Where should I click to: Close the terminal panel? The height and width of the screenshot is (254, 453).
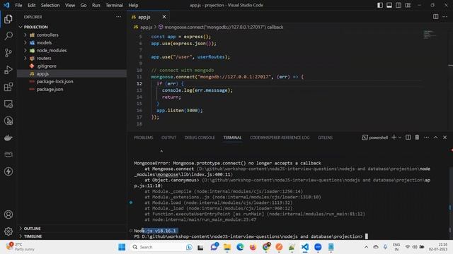[445, 138]
